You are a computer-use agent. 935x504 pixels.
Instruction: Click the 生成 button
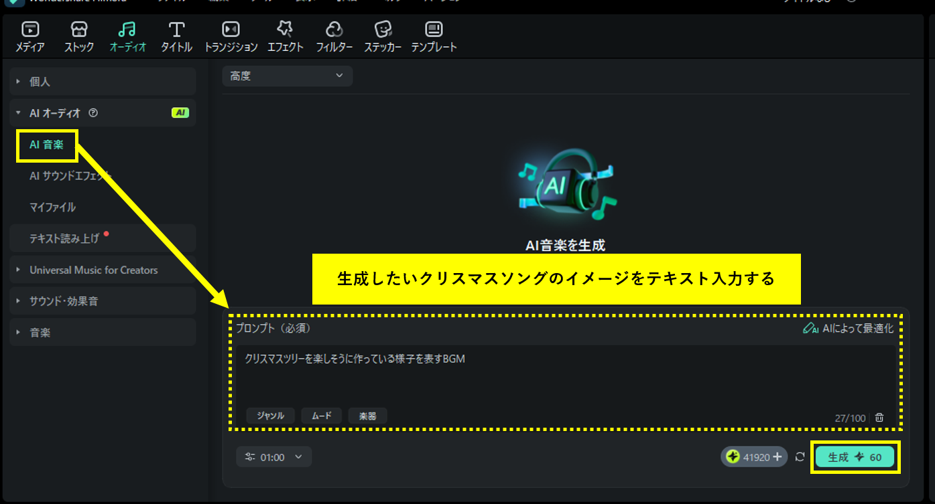(x=855, y=456)
